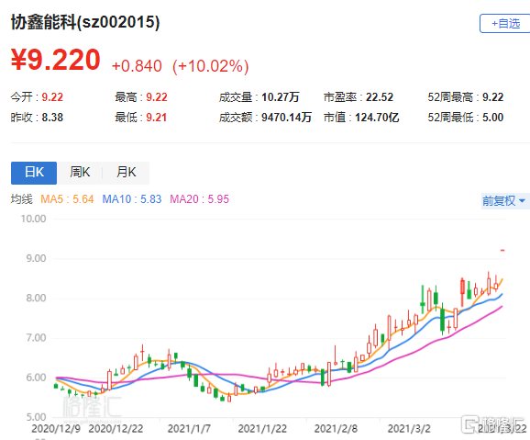
Task: Open the 前复权 adjustment dropdown
Action: [x=504, y=201]
